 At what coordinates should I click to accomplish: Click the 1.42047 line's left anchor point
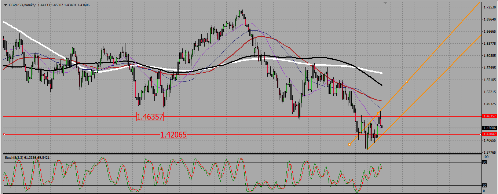click(x=4, y=135)
